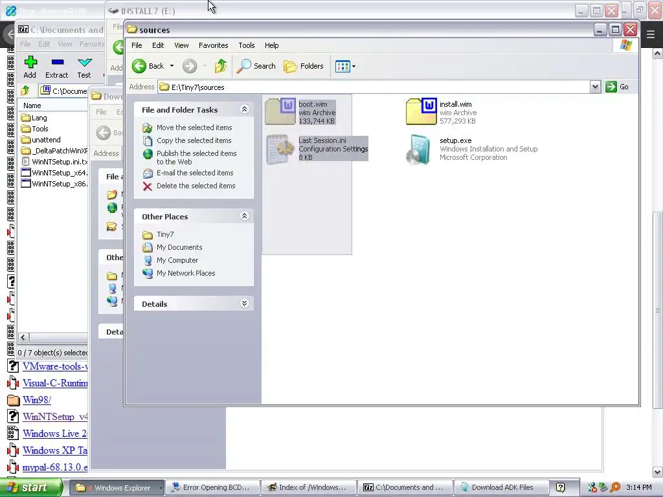The height and width of the screenshot is (497, 663).
Task: Click the 7-Zip Test button
Action: pos(84,67)
